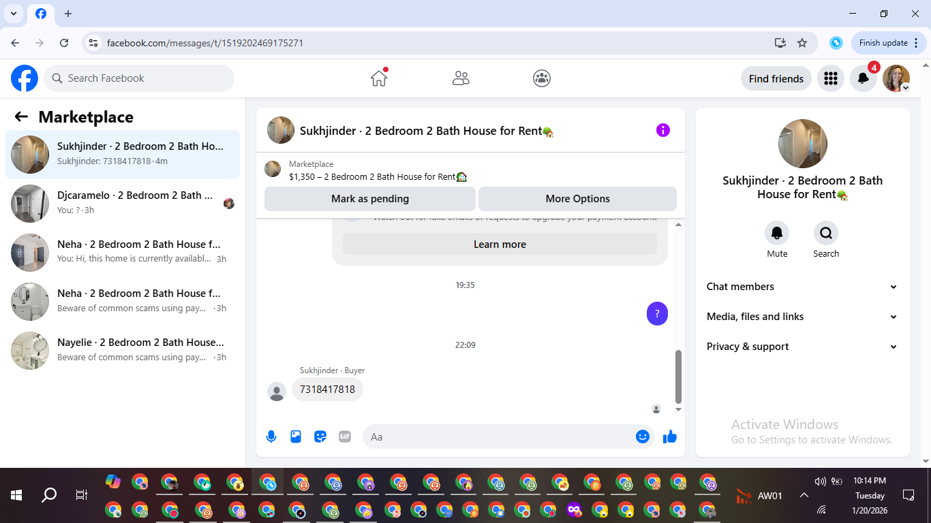Click the listing price and title text
931x523 pixels.
coord(378,177)
